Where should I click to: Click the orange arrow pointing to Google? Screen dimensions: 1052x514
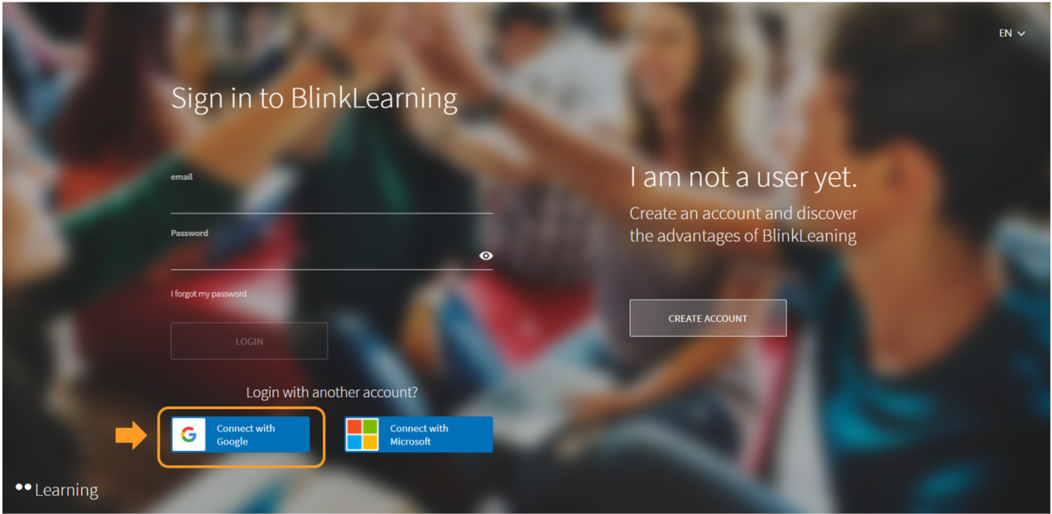pos(130,435)
